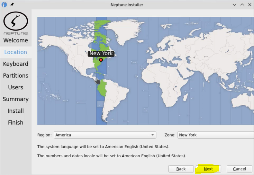The image size is (254, 175).
Task: Select the Location step in sidebar
Action: tap(16, 52)
